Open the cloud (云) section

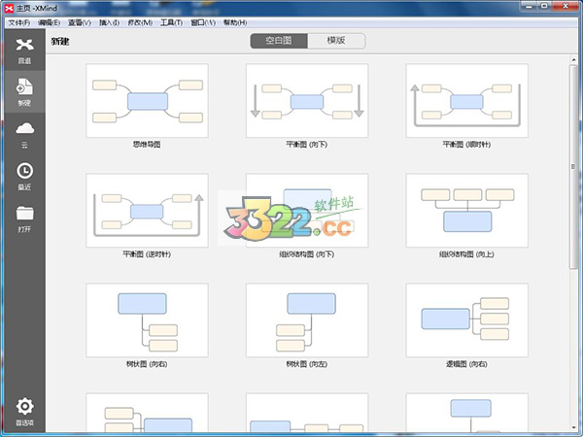click(24, 131)
